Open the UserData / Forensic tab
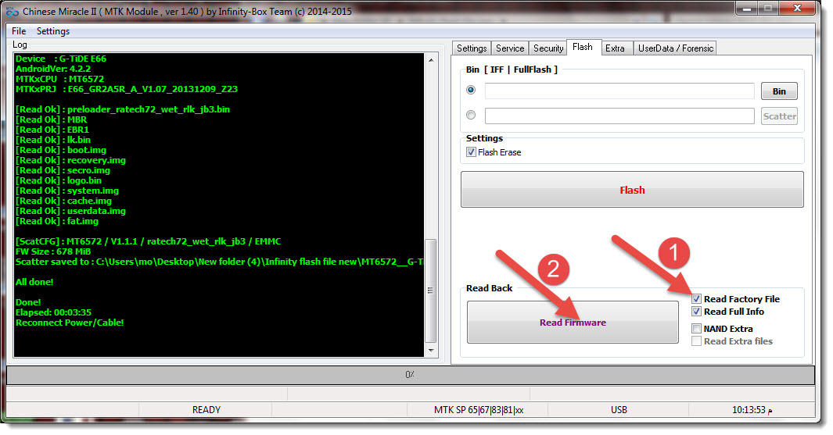 pos(676,48)
